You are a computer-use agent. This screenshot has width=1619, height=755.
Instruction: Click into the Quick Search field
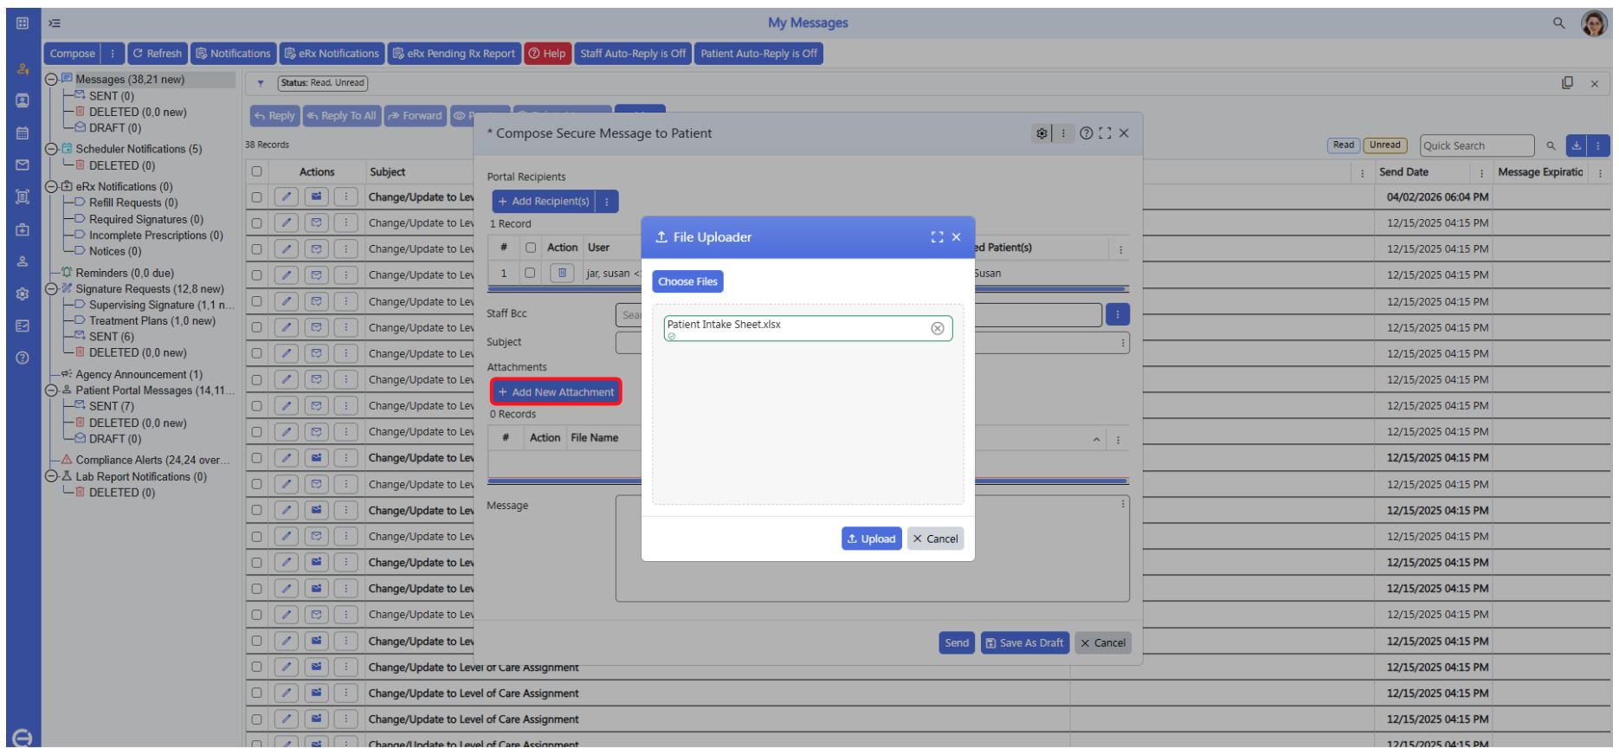coord(1476,146)
